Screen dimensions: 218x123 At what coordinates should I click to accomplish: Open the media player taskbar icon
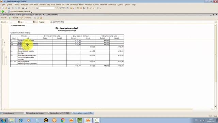[29, 120]
